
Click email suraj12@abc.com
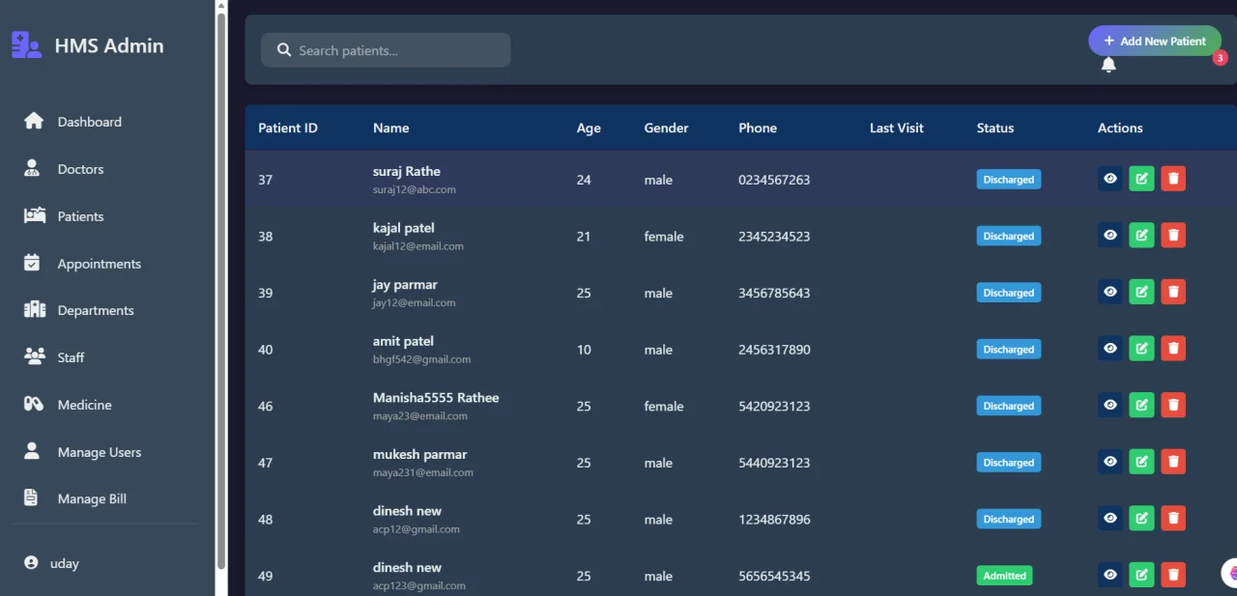click(415, 189)
